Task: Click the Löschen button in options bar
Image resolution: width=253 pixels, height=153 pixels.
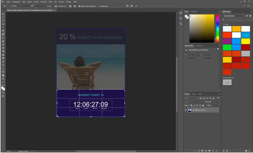Action: (x=49, y=6)
